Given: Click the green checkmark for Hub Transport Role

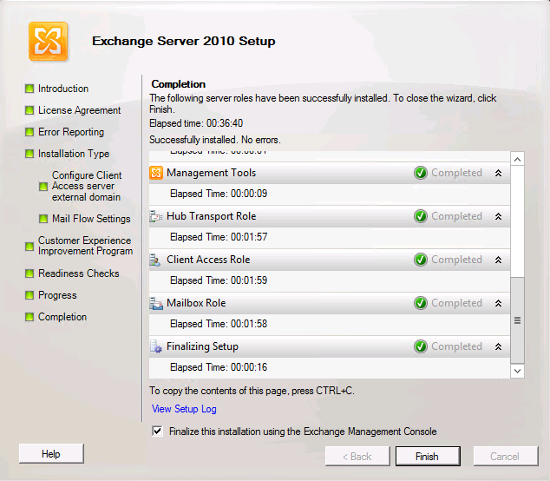Looking at the screenshot, I should coord(421,216).
